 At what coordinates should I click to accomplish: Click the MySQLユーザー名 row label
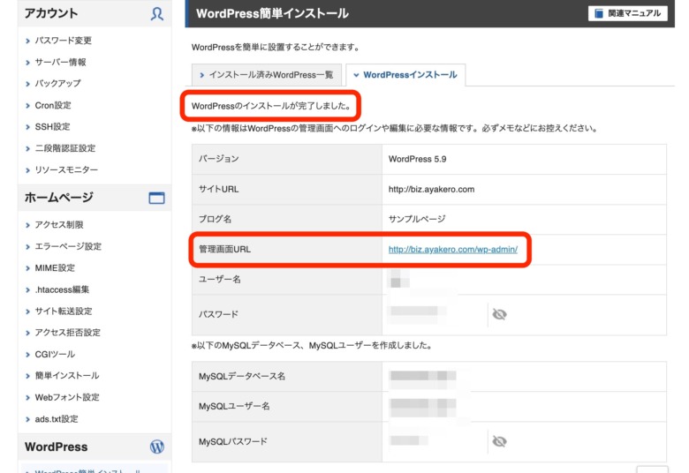click(234, 406)
